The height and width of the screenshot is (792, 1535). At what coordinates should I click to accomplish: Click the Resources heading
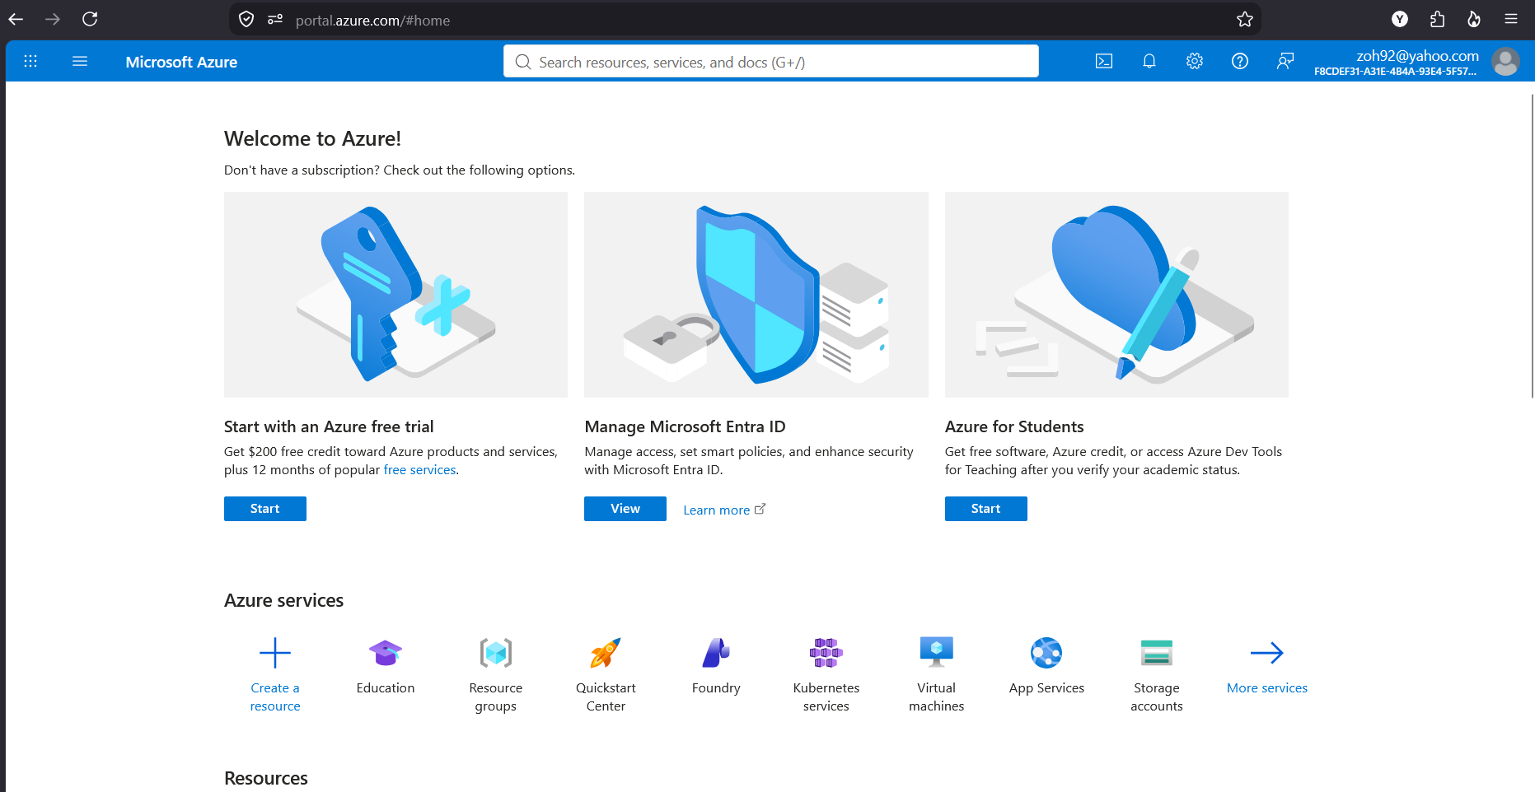click(266, 778)
